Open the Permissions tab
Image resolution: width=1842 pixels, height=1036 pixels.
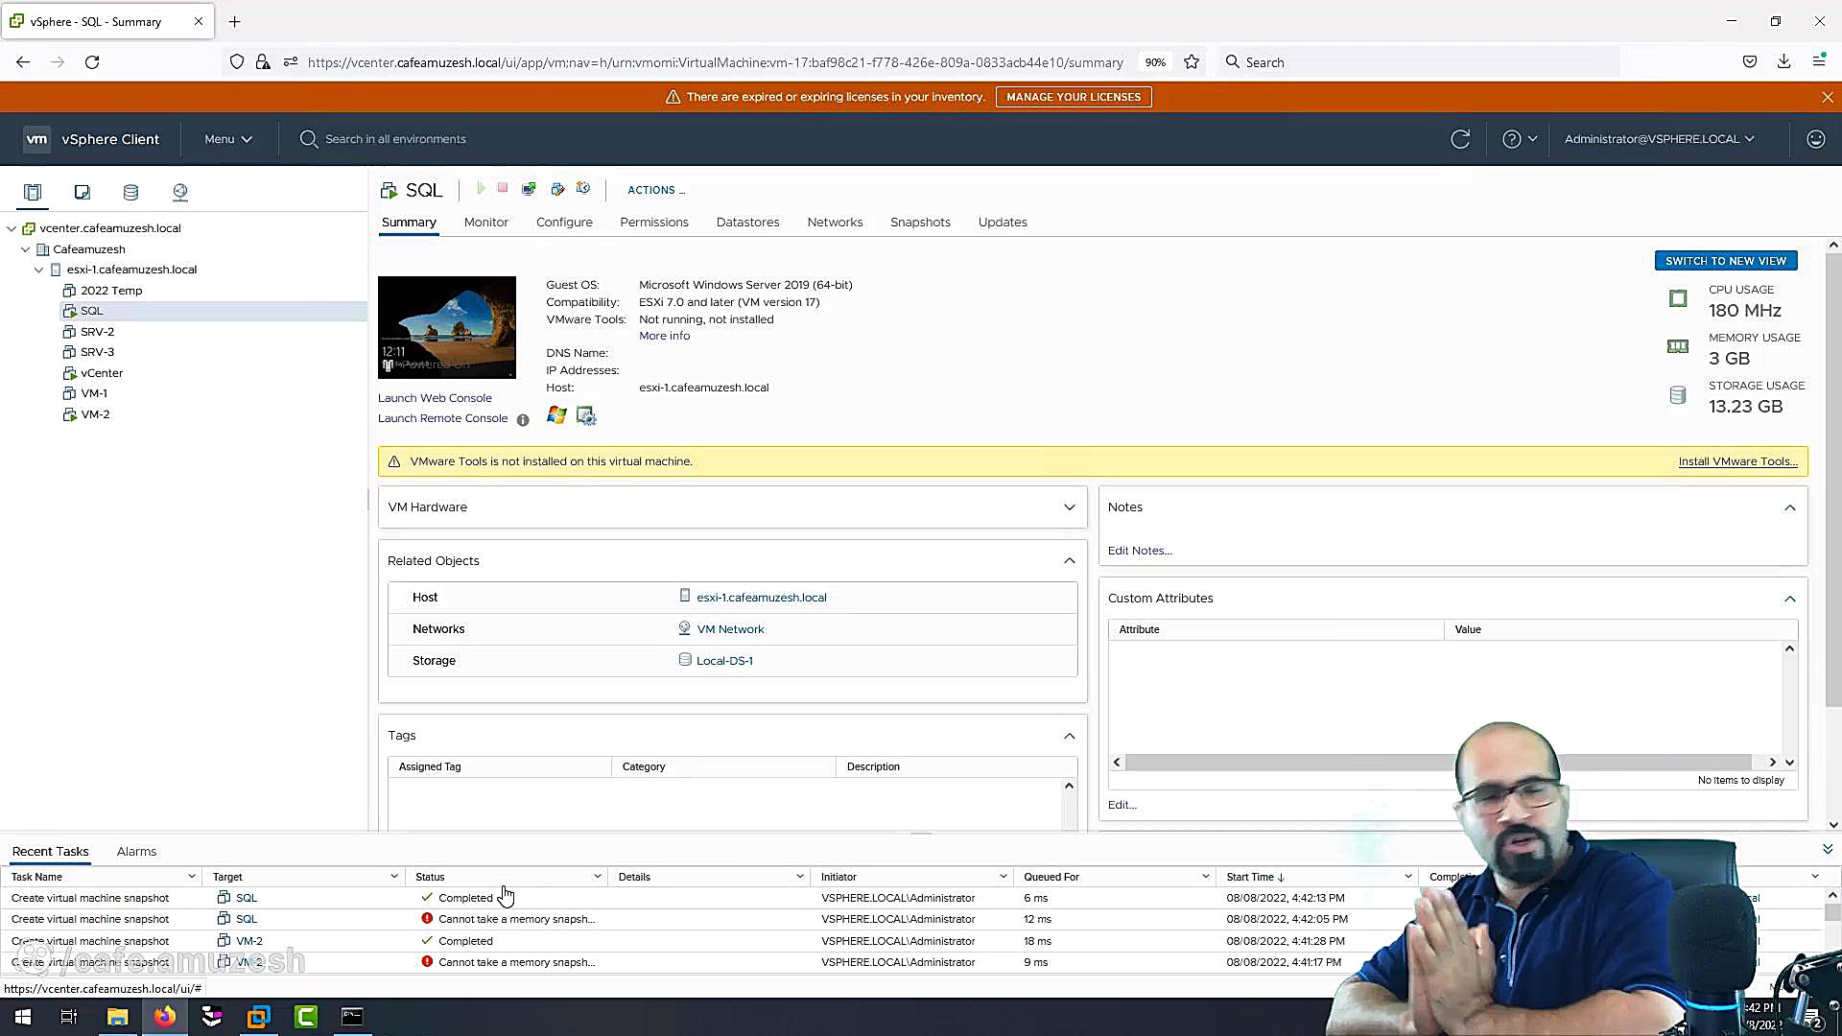point(654,223)
